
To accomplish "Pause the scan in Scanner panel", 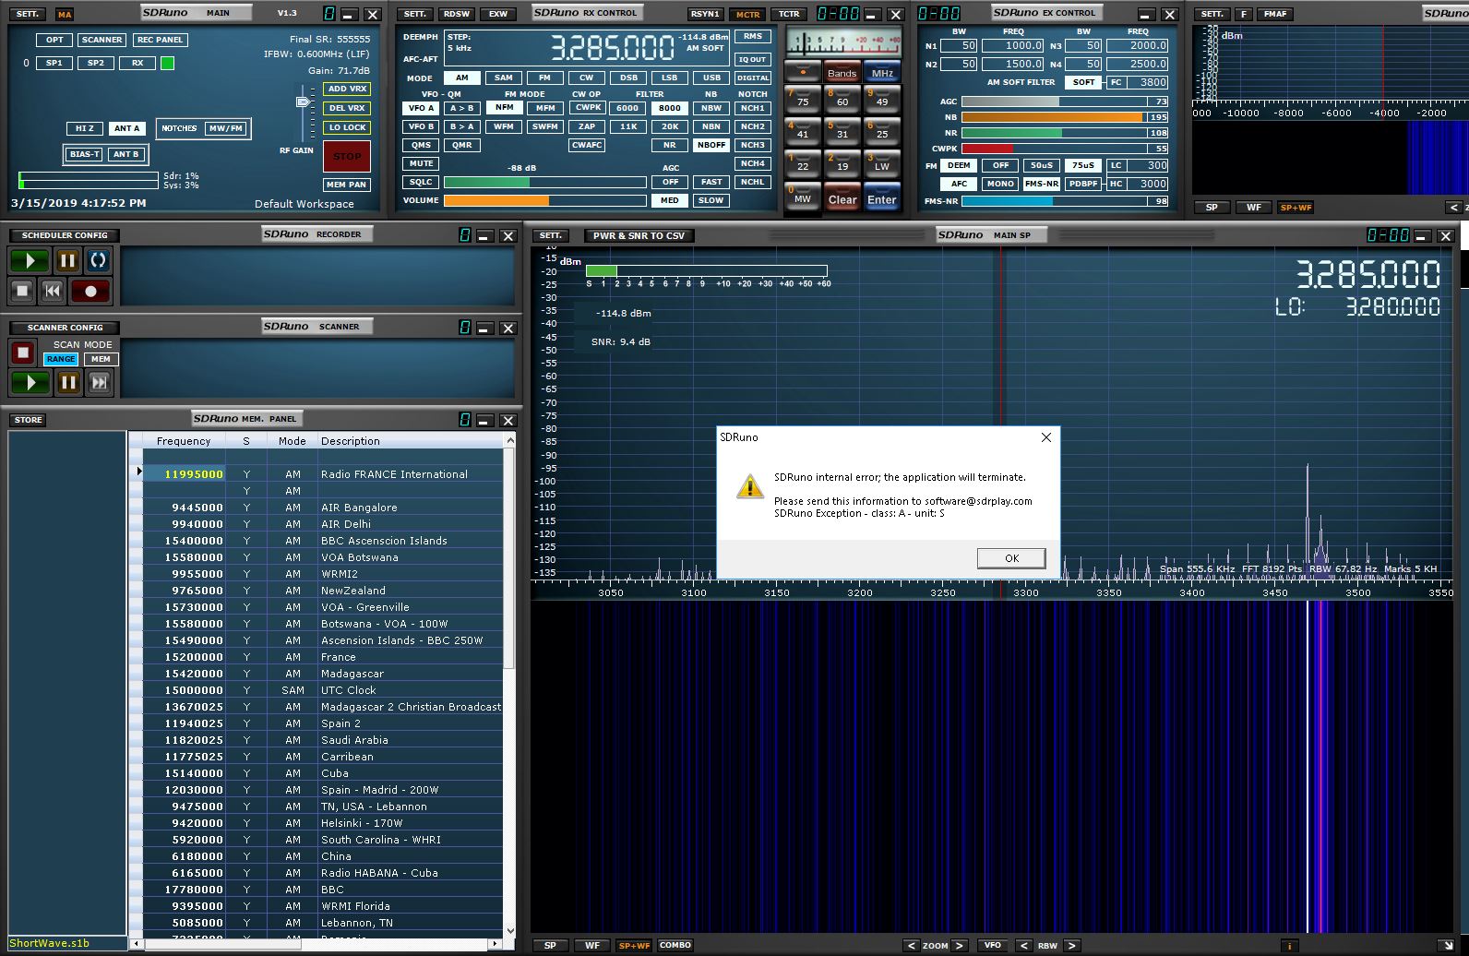I will pyautogui.click(x=68, y=382).
